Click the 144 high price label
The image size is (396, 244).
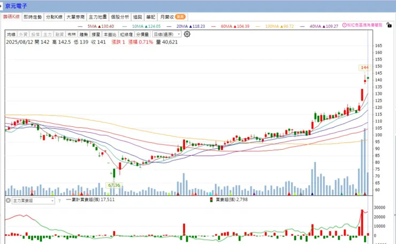tap(364, 68)
